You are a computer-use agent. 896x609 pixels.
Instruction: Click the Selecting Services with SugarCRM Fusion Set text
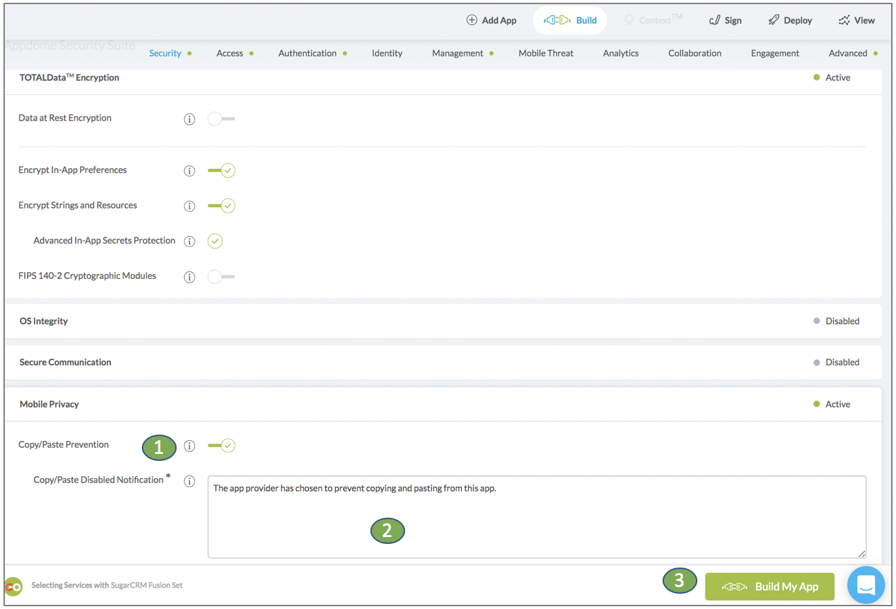pyautogui.click(x=107, y=585)
